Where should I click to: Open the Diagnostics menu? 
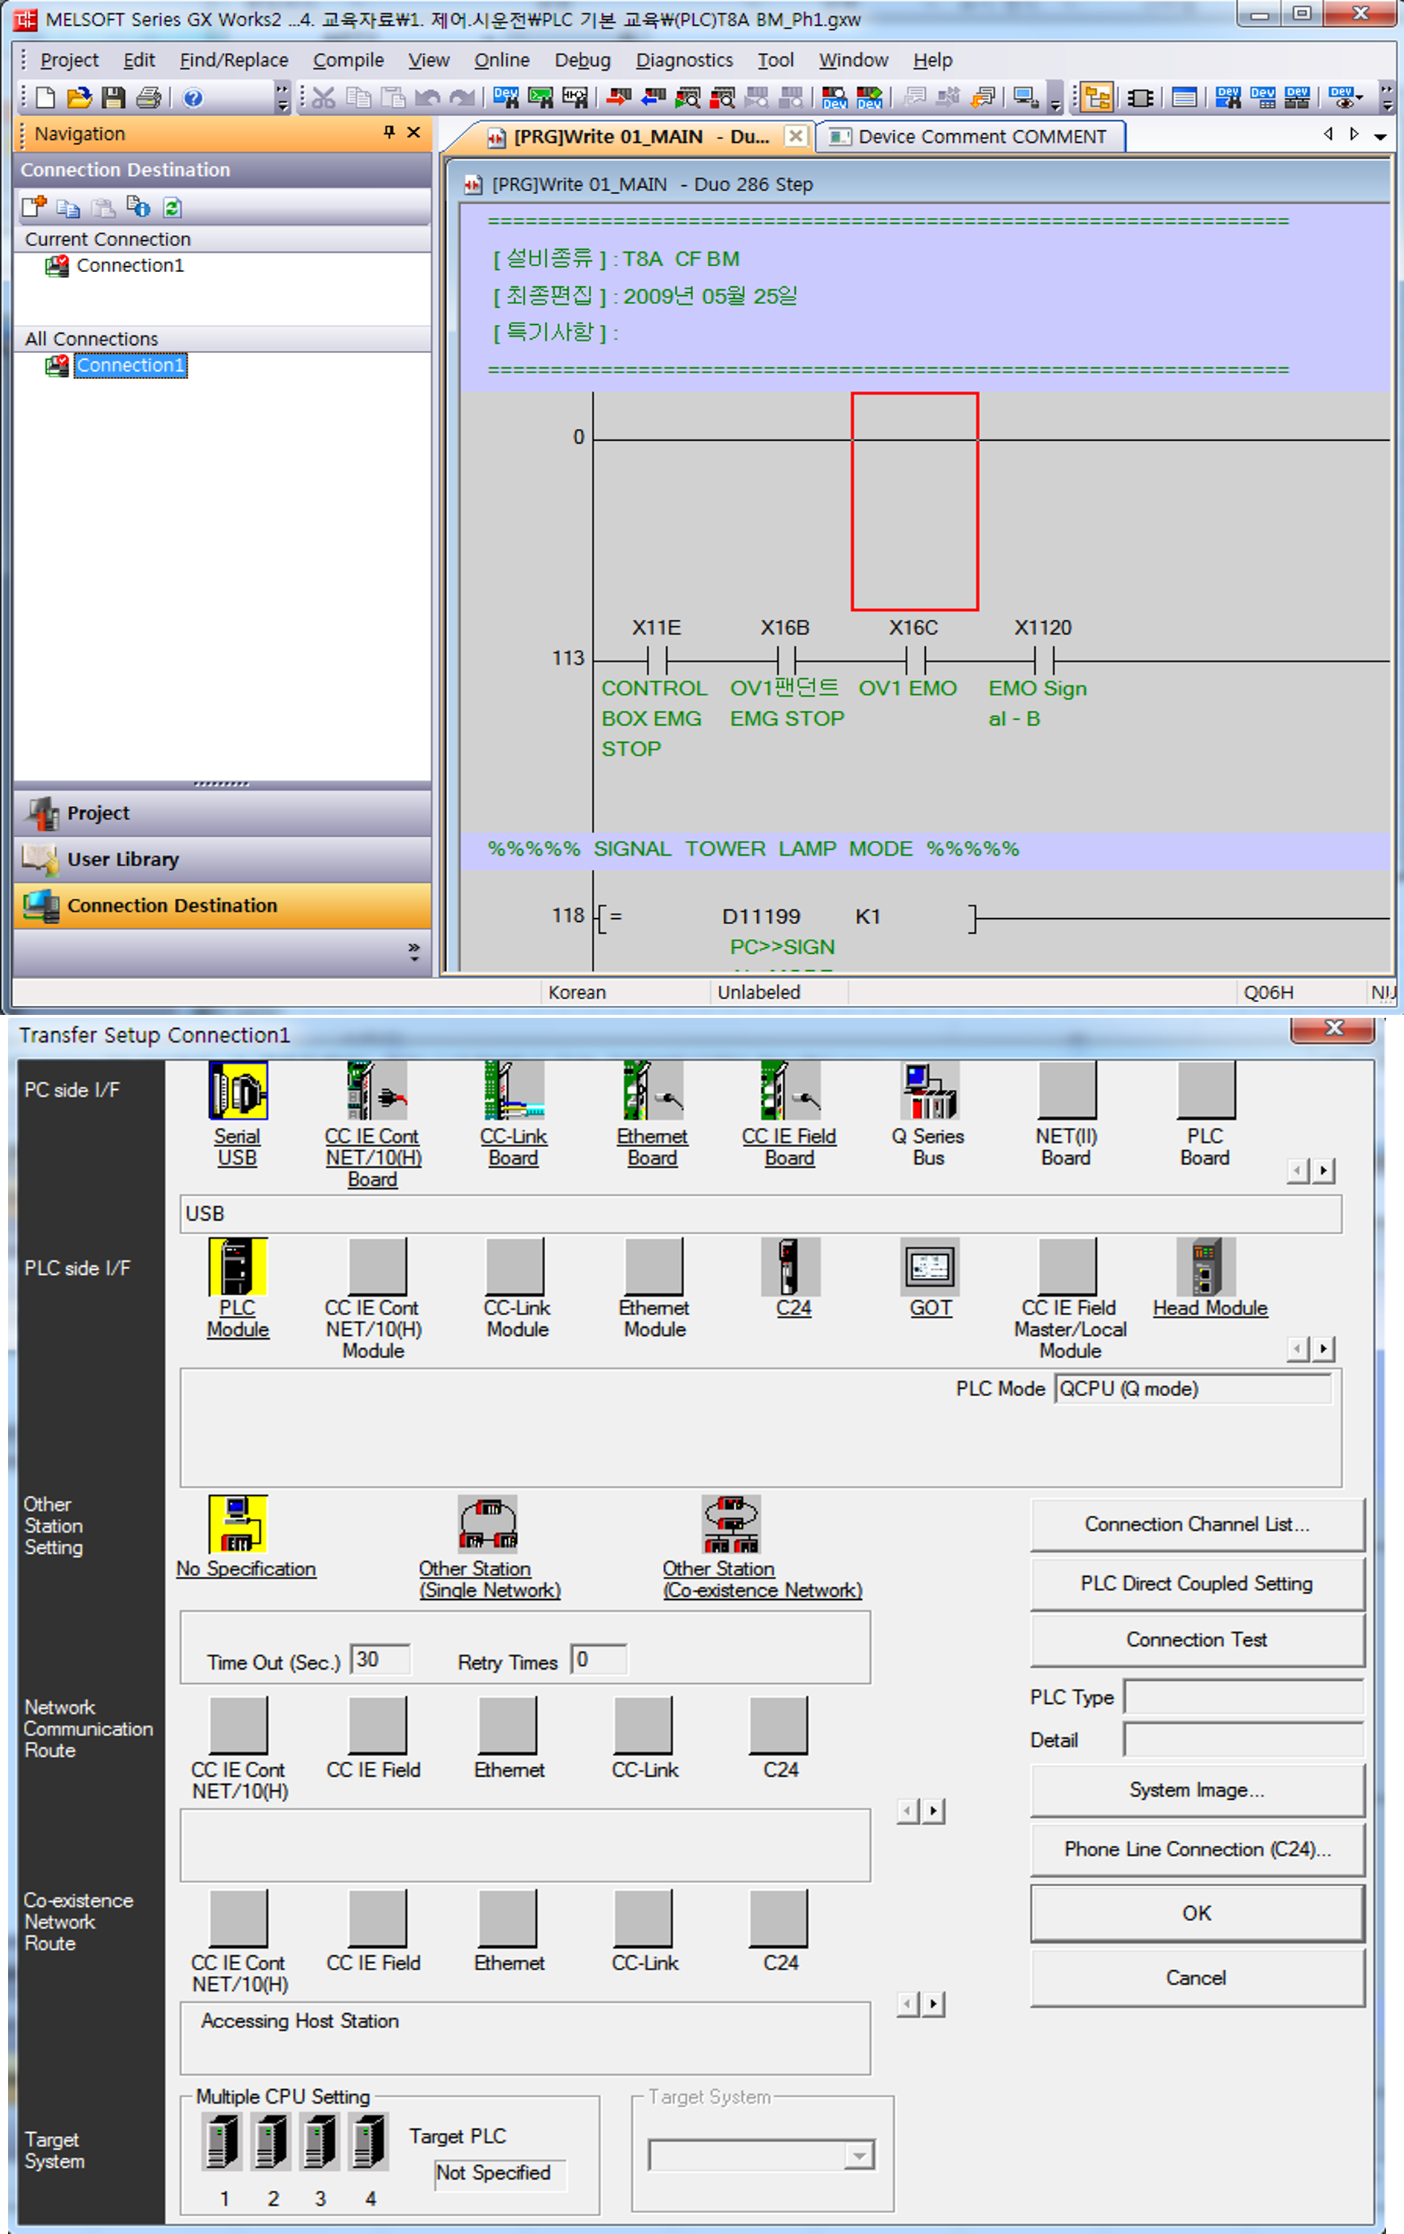tap(684, 60)
